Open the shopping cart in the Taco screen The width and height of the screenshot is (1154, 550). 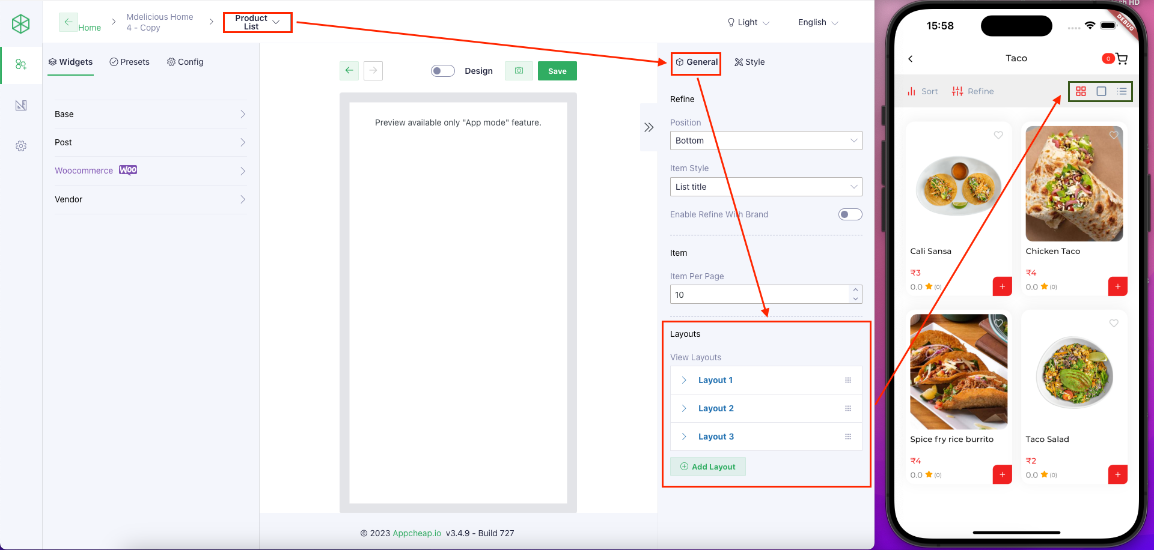point(1122,58)
